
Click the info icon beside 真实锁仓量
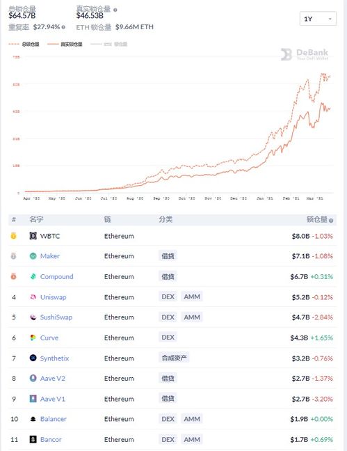[115, 10]
